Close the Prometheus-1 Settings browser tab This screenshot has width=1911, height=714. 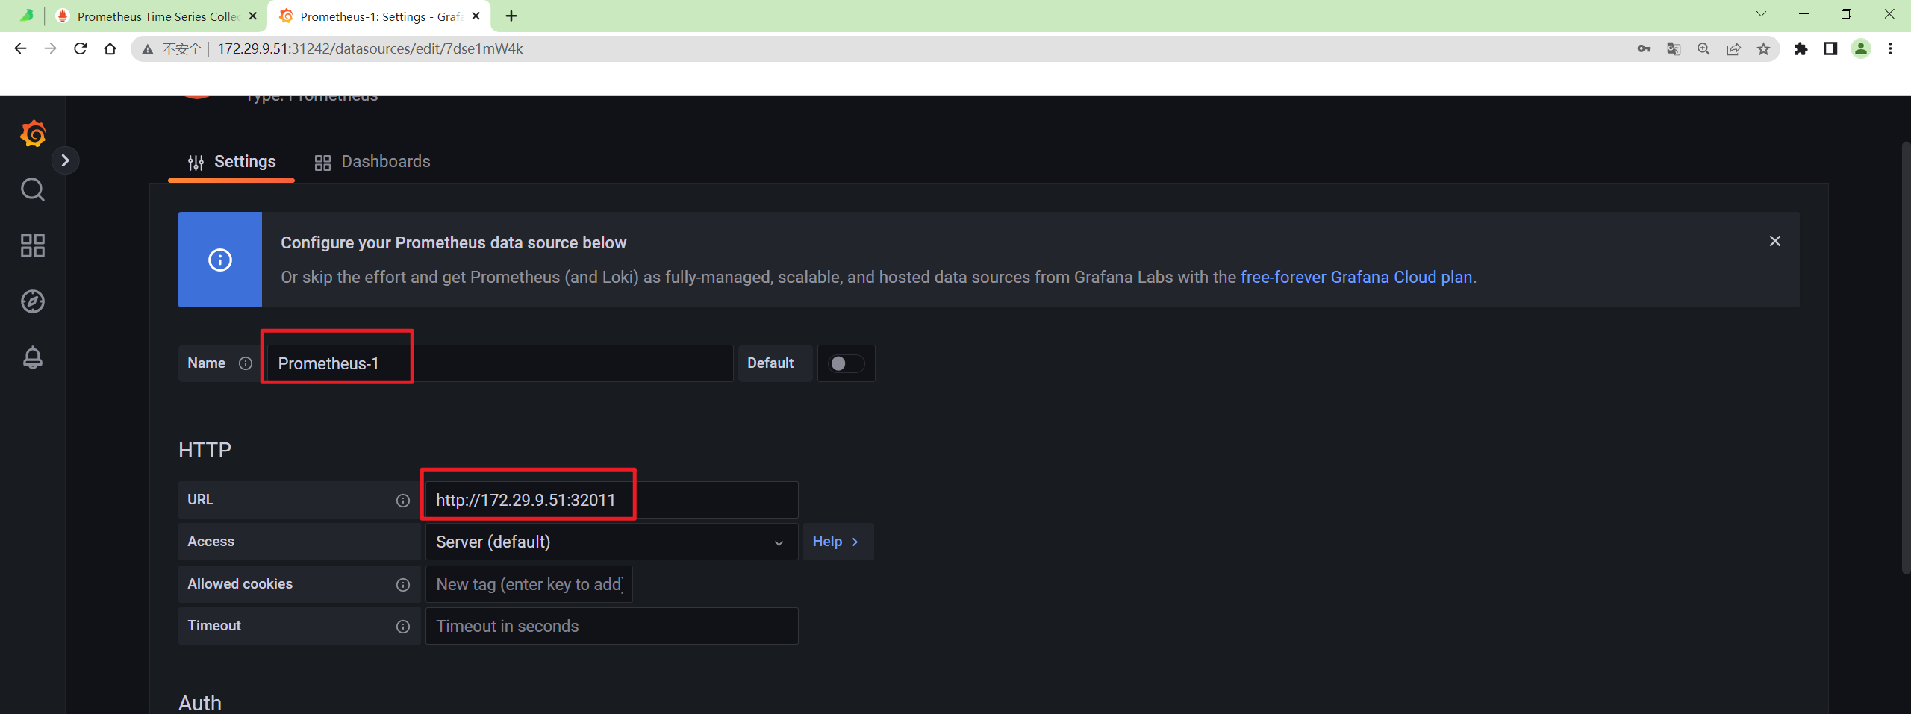coord(476,16)
